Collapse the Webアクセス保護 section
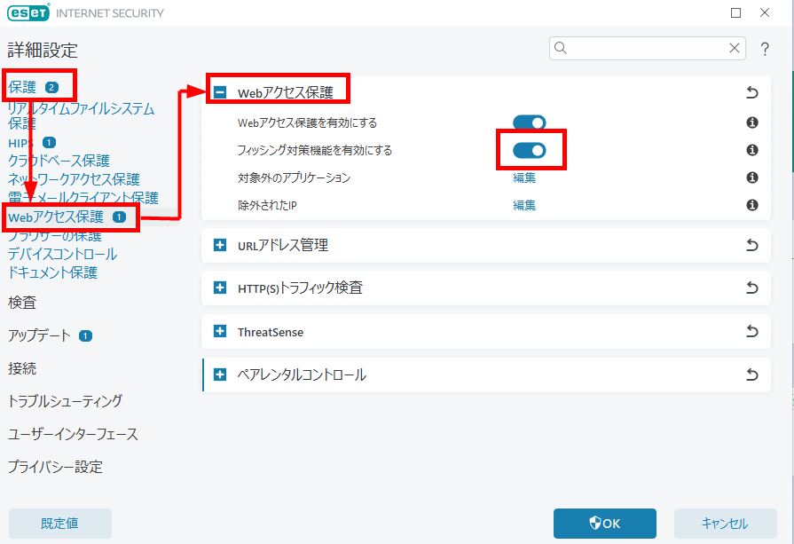The image size is (794, 544). pos(220,92)
